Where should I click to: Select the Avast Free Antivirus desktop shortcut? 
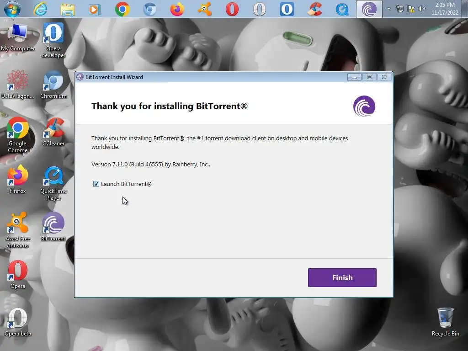pyautogui.click(x=18, y=230)
